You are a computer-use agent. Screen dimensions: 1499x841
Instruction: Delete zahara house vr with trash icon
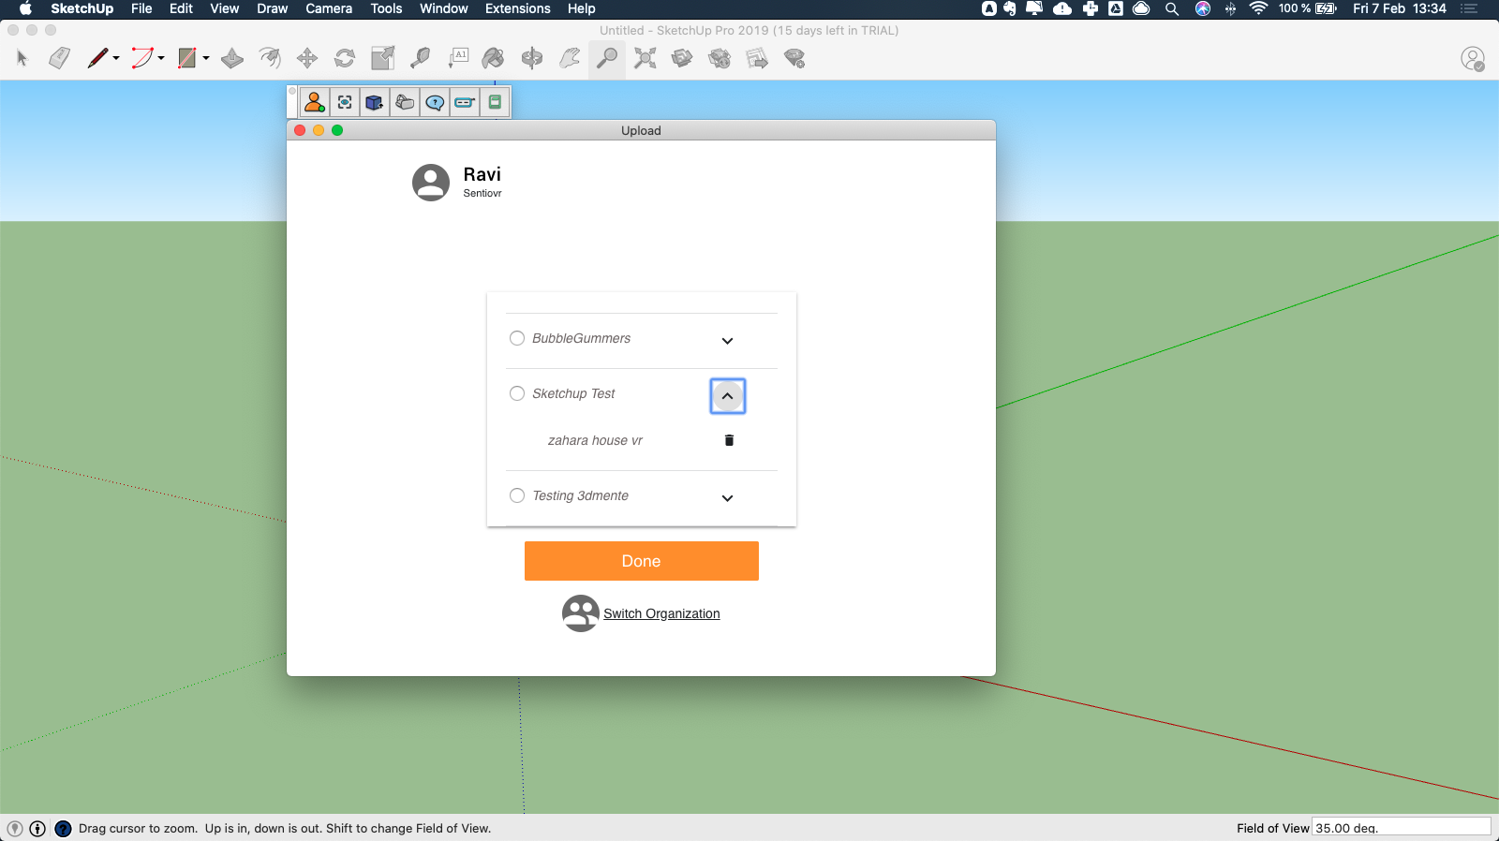(x=729, y=440)
